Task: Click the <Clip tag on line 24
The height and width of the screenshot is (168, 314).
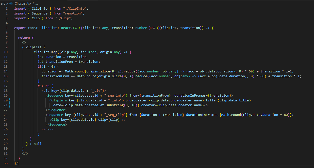Action: click(x=54, y=119)
